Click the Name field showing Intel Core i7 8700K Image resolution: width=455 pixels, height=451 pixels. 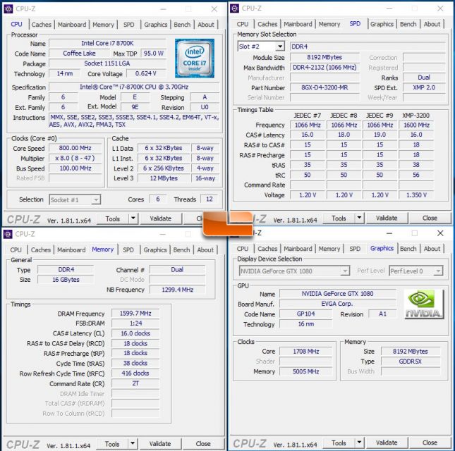[107, 43]
